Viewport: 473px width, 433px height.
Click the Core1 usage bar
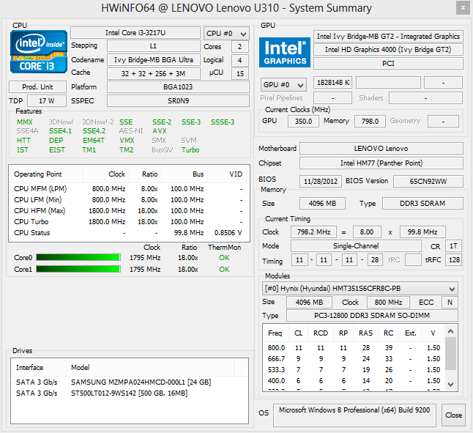[78, 270]
